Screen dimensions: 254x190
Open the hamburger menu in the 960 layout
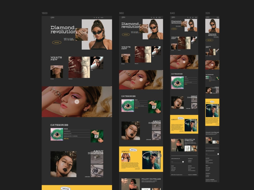[x=160, y=17]
